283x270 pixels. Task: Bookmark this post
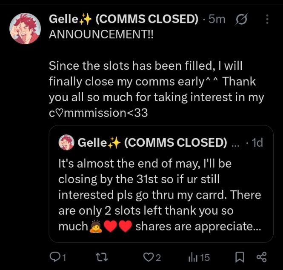(240, 257)
